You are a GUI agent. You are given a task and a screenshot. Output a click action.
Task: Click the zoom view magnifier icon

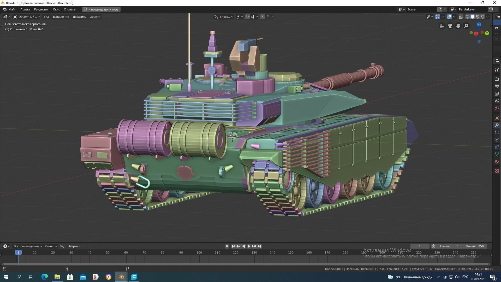coord(466,26)
